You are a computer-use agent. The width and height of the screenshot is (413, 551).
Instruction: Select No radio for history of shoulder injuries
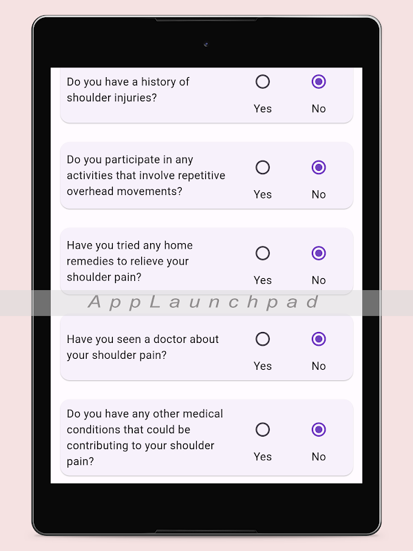318,82
